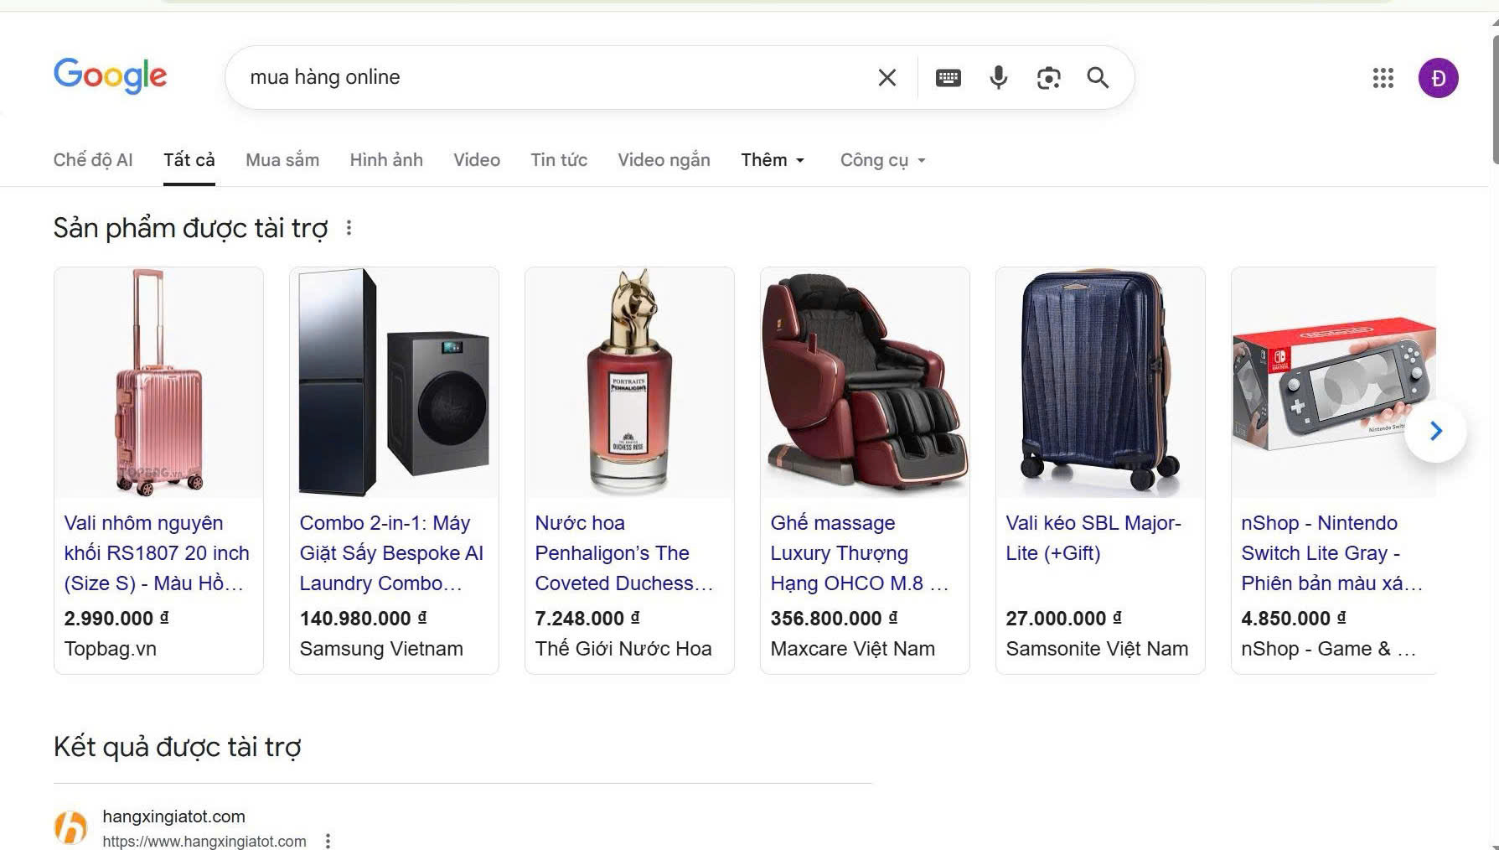The height and width of the screenshot is (850, 1499).
Task: Switch to the Hình ảnh tab
Action: click(386, 160)
